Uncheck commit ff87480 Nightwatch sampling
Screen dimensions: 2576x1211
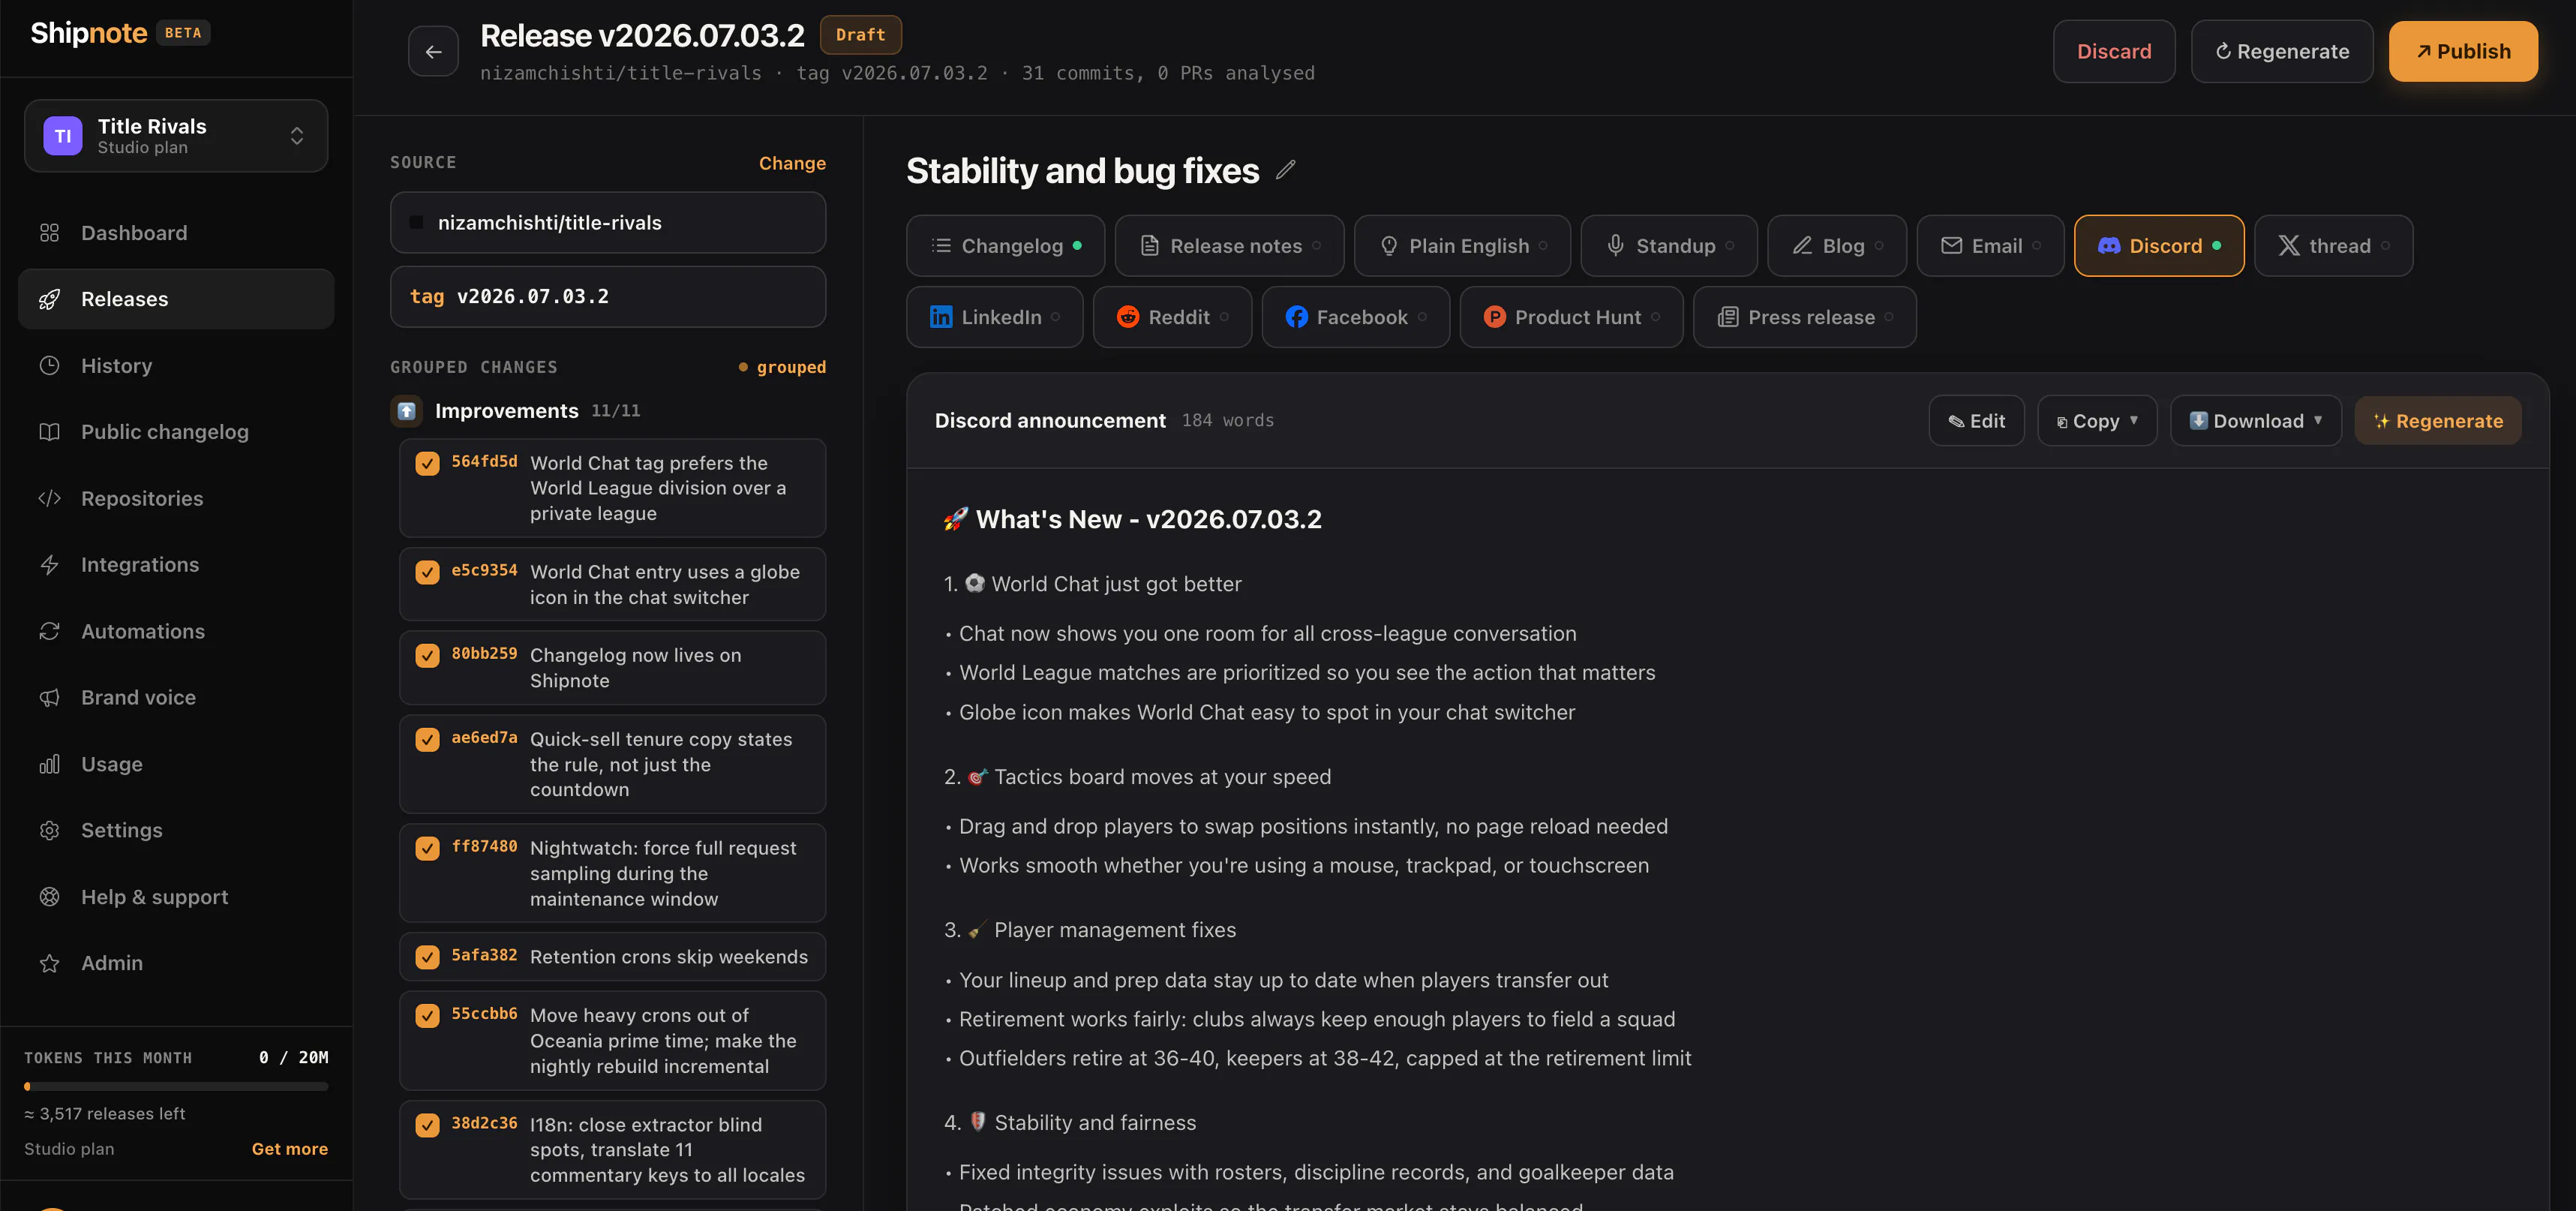click(x=427, y=849)
